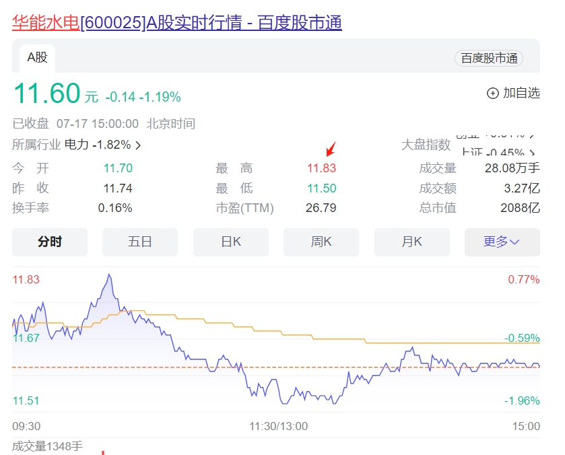Click the down chevron on 更多 button
This screenshot has width=565, height=455.
point(515,242)
